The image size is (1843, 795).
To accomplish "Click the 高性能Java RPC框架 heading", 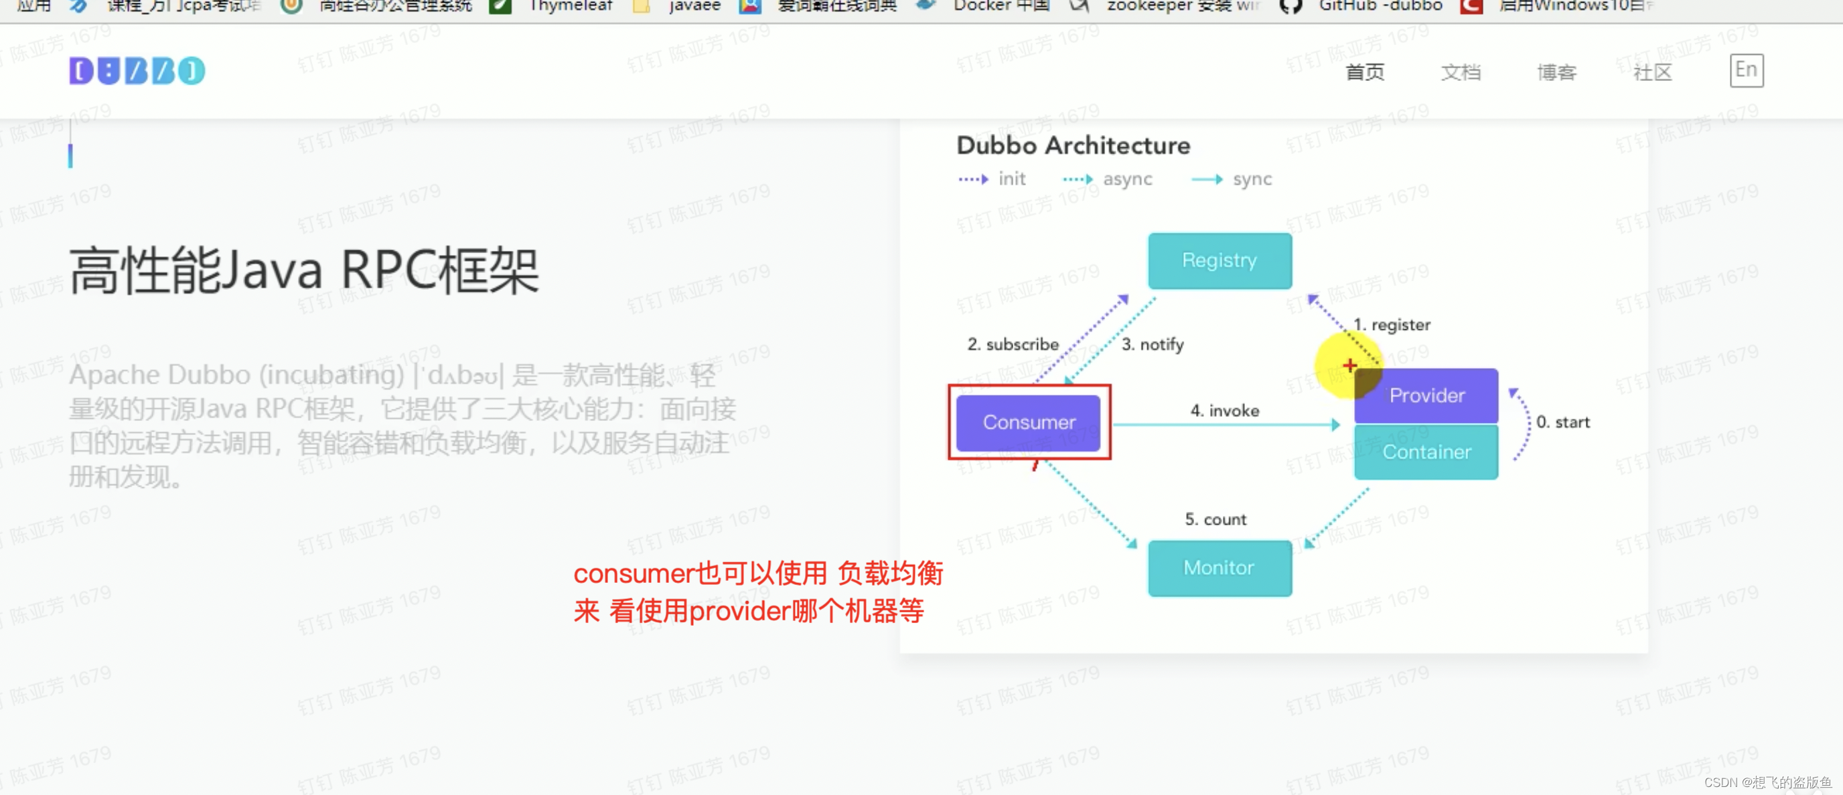I will [x=303, y=270].
